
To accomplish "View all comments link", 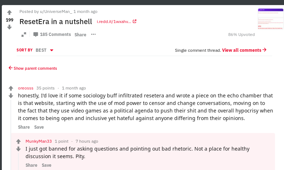I will [244, 50].
